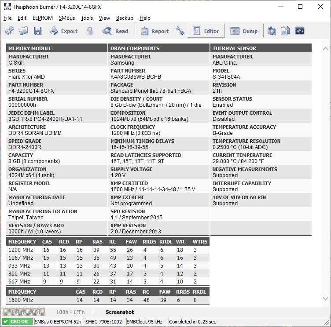This screenshot has width=331, height=327.
Task: Open the SMBus menu
Action: [67, 18]
